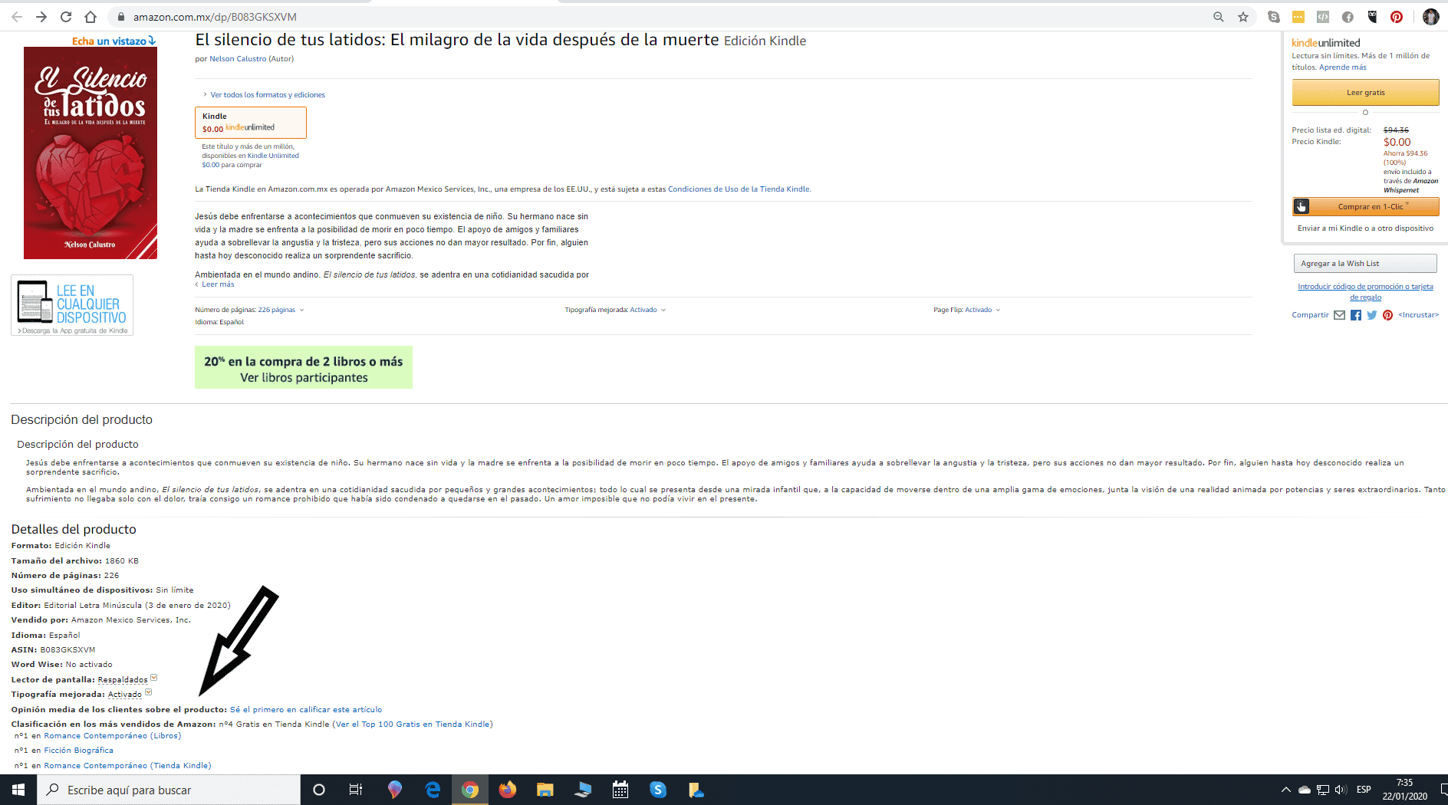
Task: Click ESP language indicator in tray
Action: click(x=1364, y=790)
